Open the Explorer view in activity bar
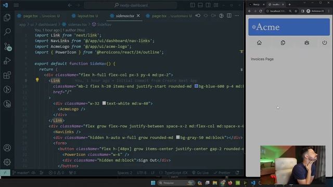 [x=7, y=17]
